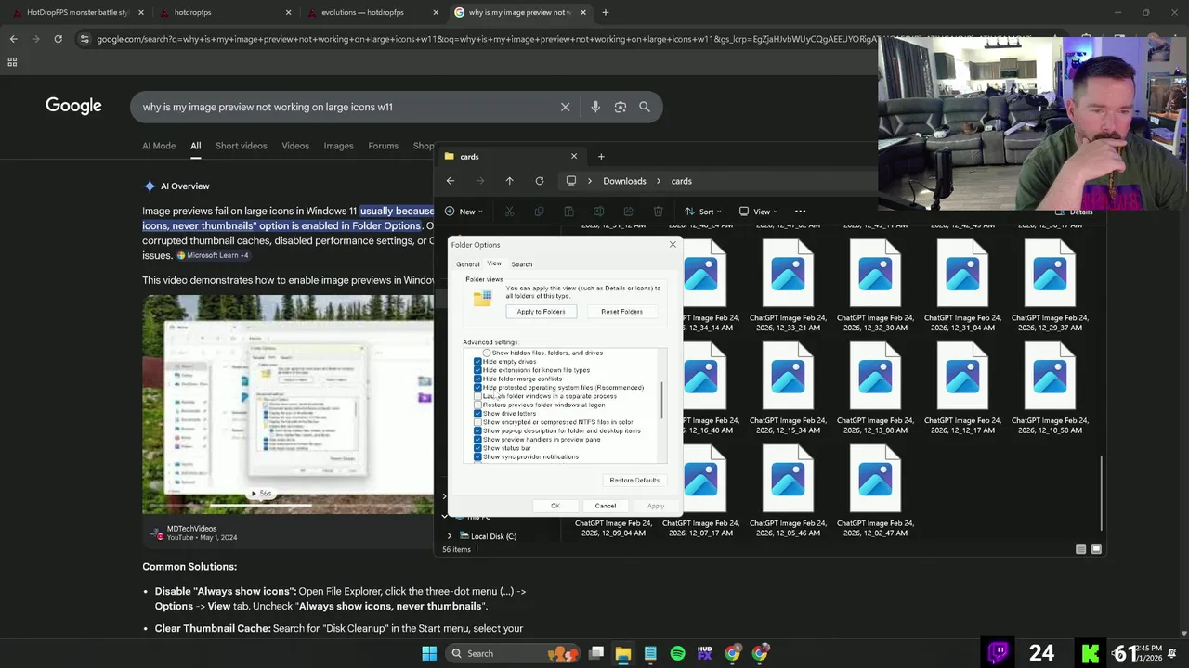Select Show hidden files, folders, and drives
This screenshot has height=668, width=1189.
click(x=487, y=353)
